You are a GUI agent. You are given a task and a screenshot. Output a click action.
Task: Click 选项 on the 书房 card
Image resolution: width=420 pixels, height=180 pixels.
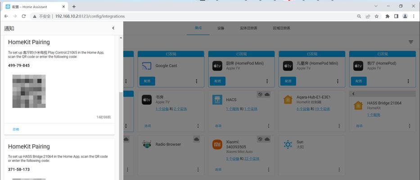pyautogui.click(x=148, y=126)
